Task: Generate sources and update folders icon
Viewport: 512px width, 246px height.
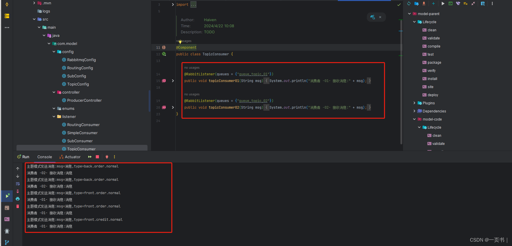Action: pyautogui.click(x=416, y=4)
